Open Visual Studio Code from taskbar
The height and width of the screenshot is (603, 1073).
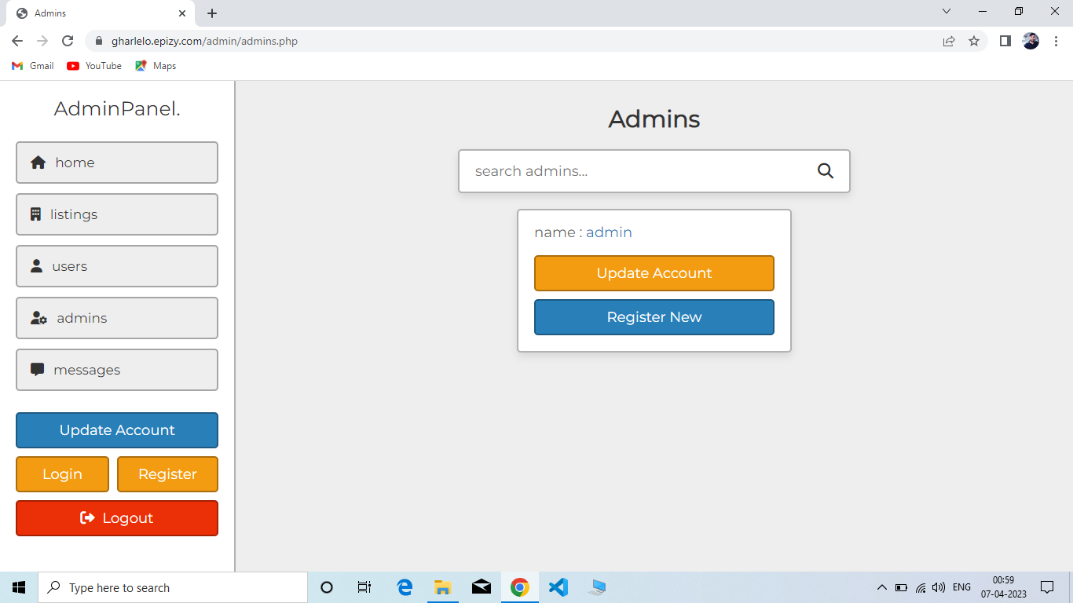click(x=558, y=587)
